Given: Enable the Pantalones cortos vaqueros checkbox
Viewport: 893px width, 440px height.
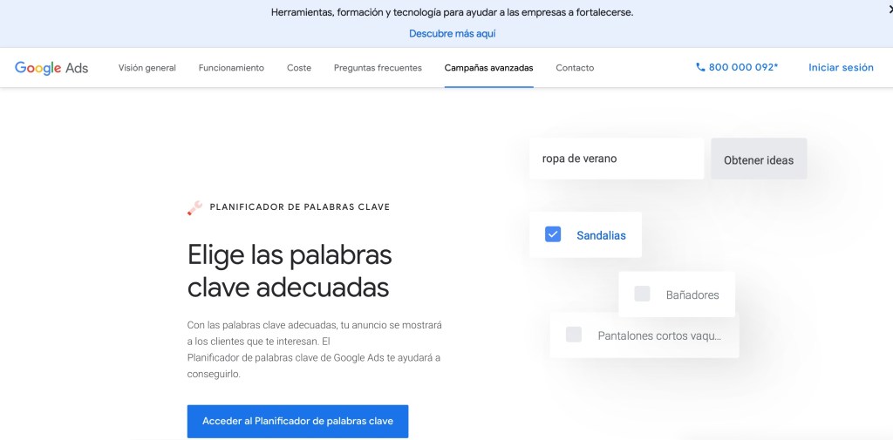Looking at the screenshot, I should coord(574,335).
